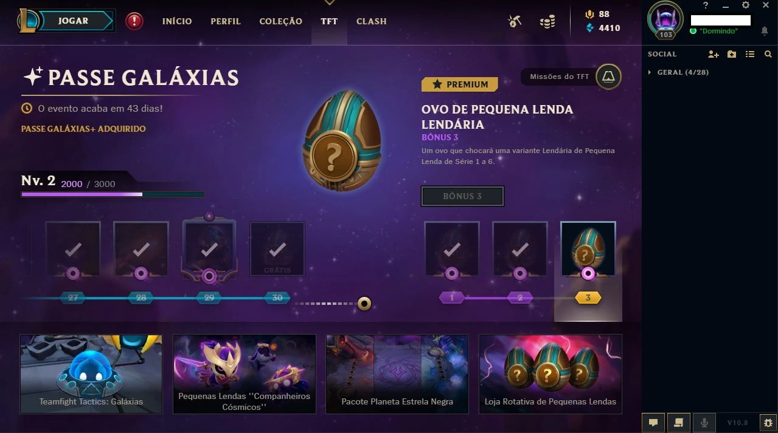Toggle the microphone mute button
This screenshot has height=433, width=778.
click(x=704, y=422)
